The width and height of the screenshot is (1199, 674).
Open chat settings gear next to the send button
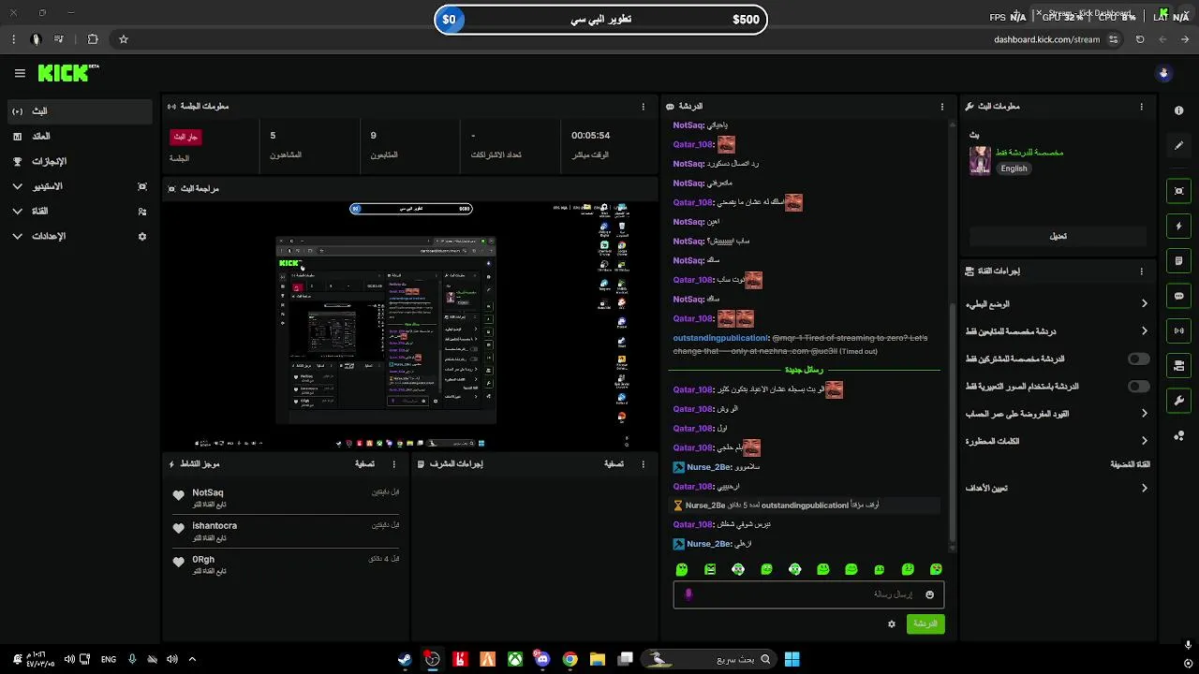892,623
